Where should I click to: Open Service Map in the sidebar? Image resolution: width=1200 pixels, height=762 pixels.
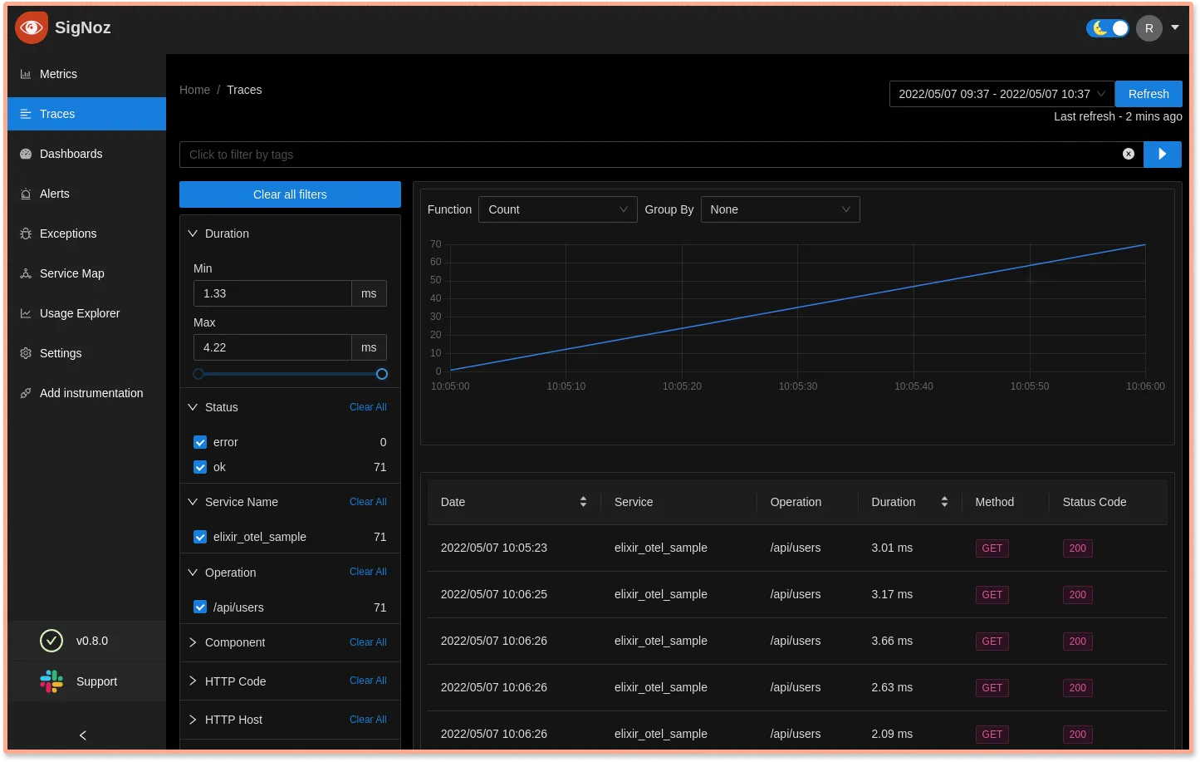86,273
